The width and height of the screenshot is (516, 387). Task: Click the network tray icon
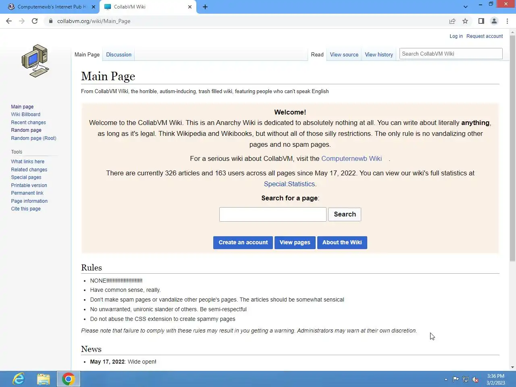point(466,379)
